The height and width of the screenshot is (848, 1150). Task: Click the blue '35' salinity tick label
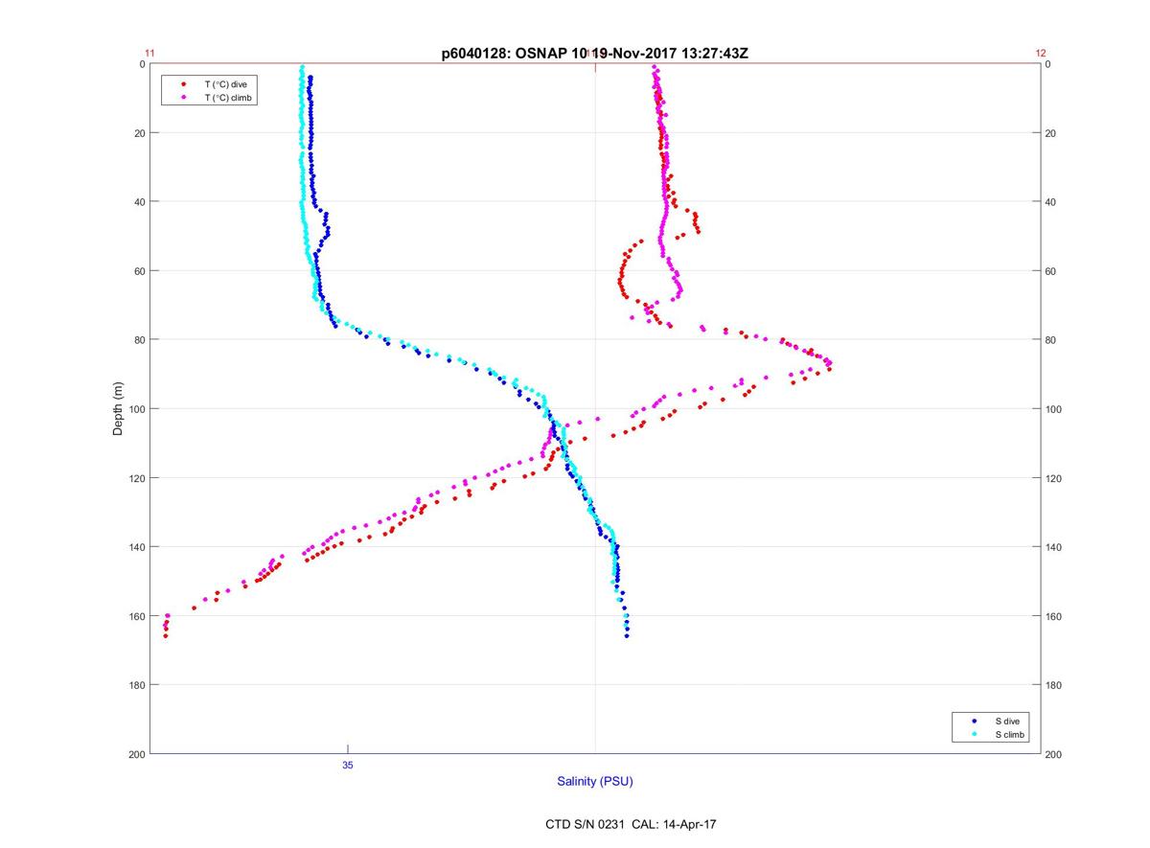click(348, 765)
